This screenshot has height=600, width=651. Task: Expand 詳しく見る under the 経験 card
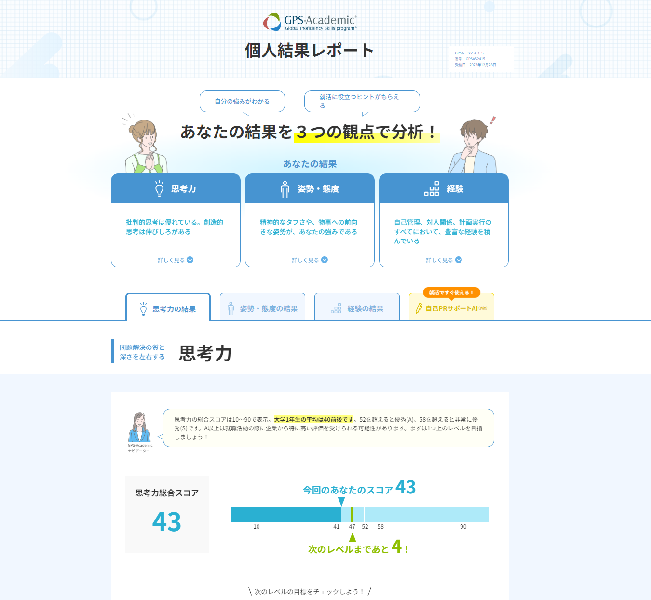click(444, 260)
